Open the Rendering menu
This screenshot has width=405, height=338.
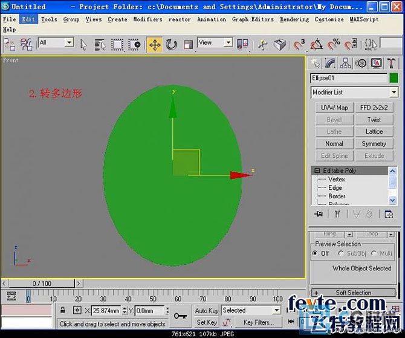coord(294,19)
